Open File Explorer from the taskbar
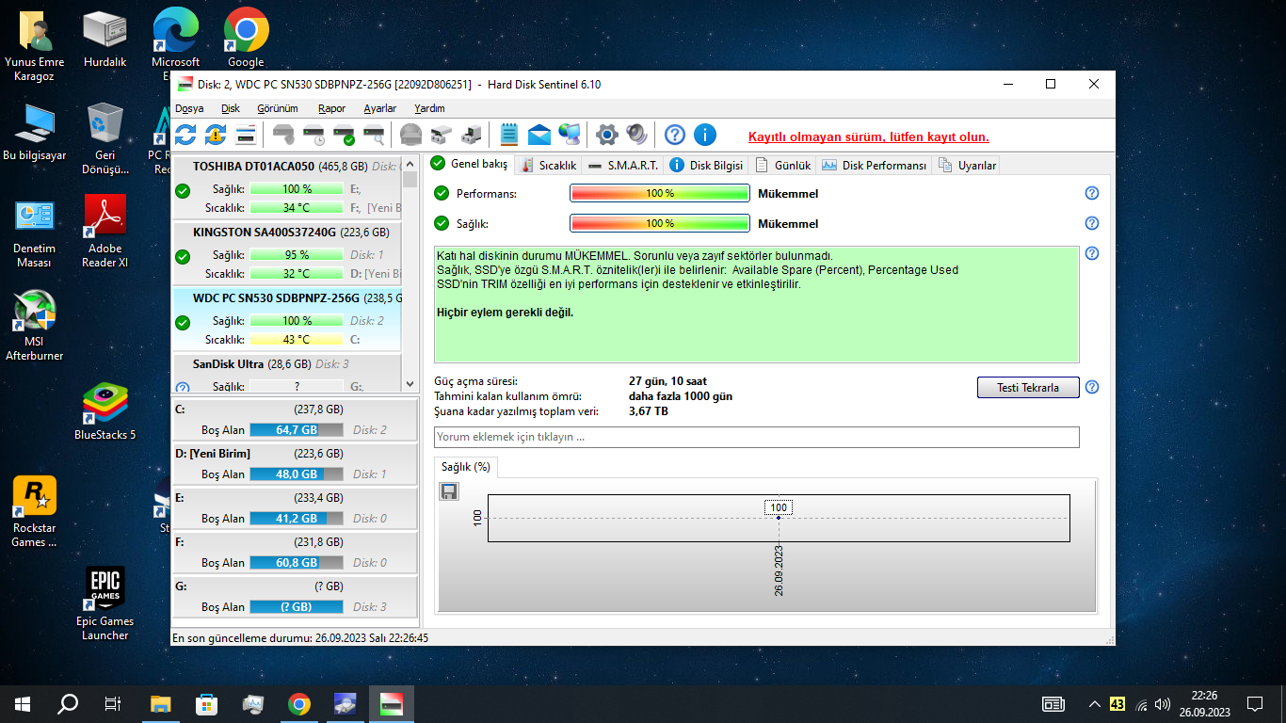 (x=162, y=703)
